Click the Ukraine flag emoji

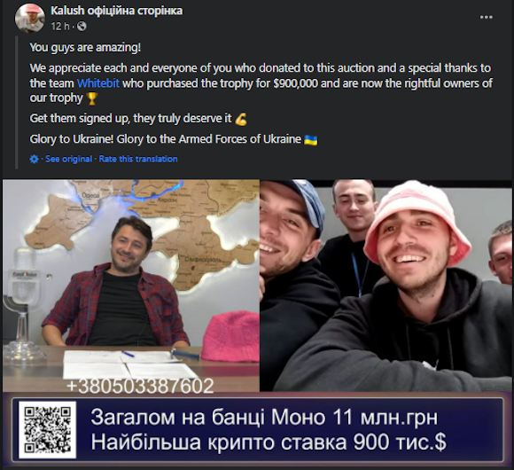(x=310, y=140)
